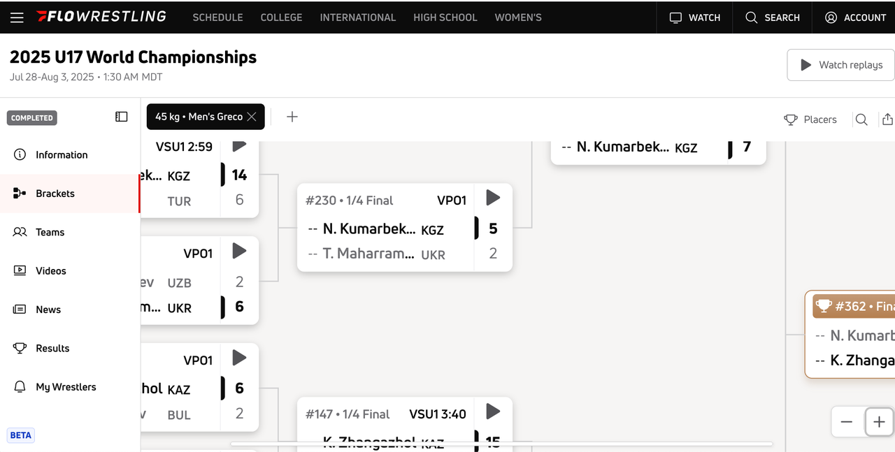Viewport: 895px width, 452px height.
Task: Open the HIGH SCHOOL navigation menu
Action: tap(445, 17)
